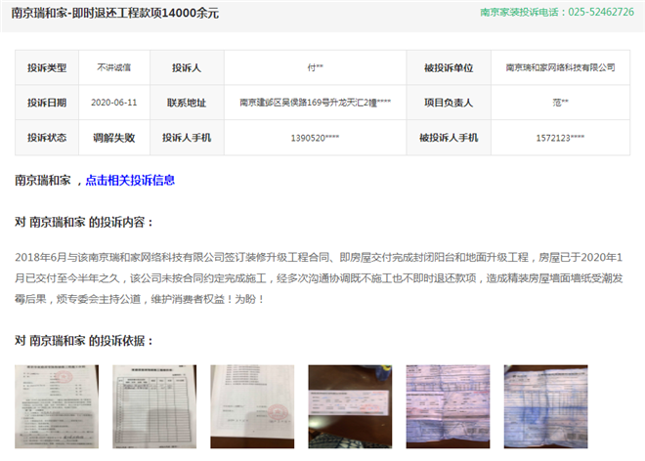
Task: Click the project manager name 范** cell
Action: pos(560,103)
